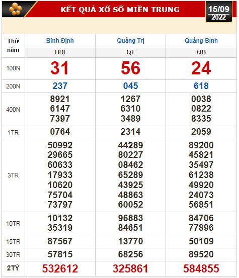The width and height of the screenshot is (239, 278).
Task: Select the 3TR number 35497
Action: (201, 165)
